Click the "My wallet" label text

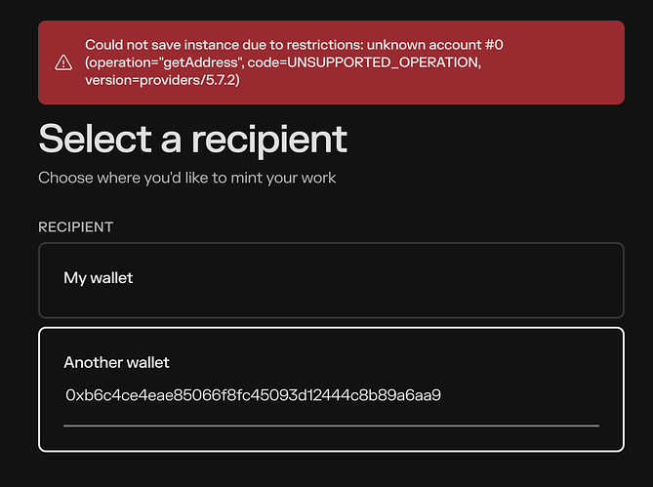(x=99, y=277)
